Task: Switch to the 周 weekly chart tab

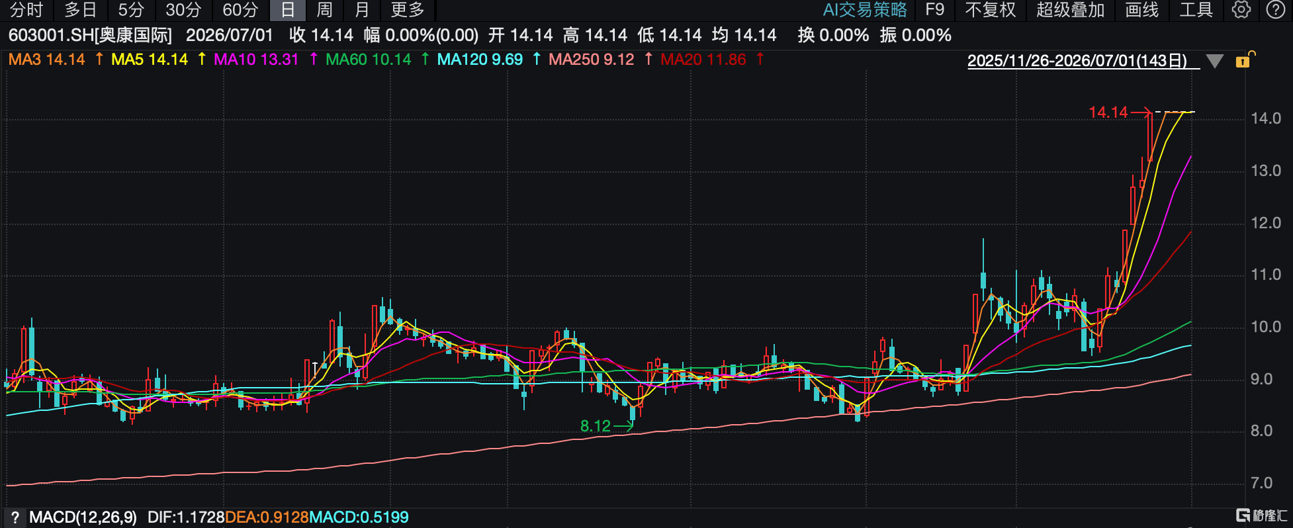Action: coord(324,10)
